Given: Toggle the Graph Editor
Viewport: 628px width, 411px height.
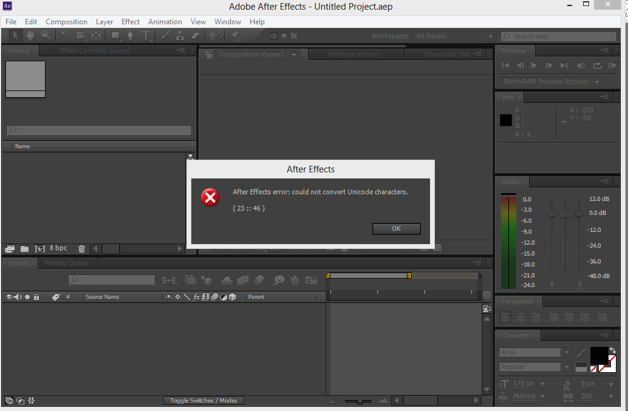Looking at the screenshot, I should (311, 280).
